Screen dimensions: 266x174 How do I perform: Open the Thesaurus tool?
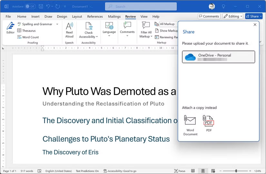coord(29,31)
